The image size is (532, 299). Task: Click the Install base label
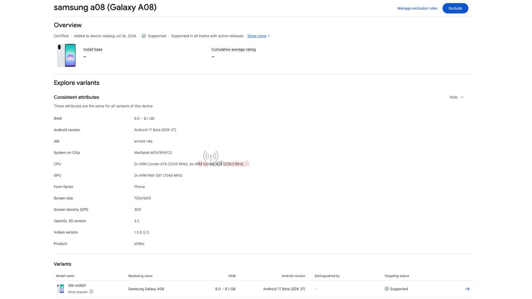pyautogui.click(x=93, y=50)
